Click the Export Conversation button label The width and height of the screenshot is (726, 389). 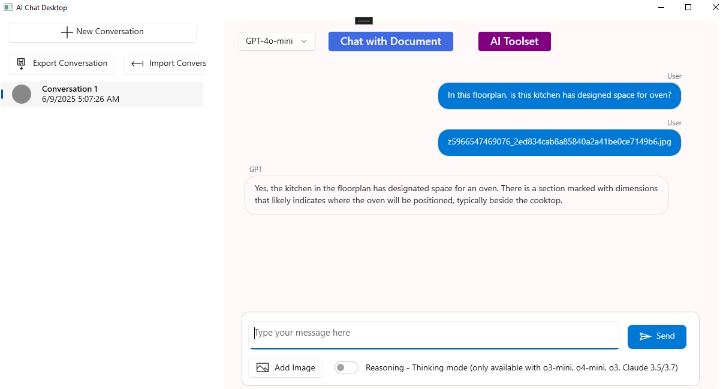click(70, 64)
